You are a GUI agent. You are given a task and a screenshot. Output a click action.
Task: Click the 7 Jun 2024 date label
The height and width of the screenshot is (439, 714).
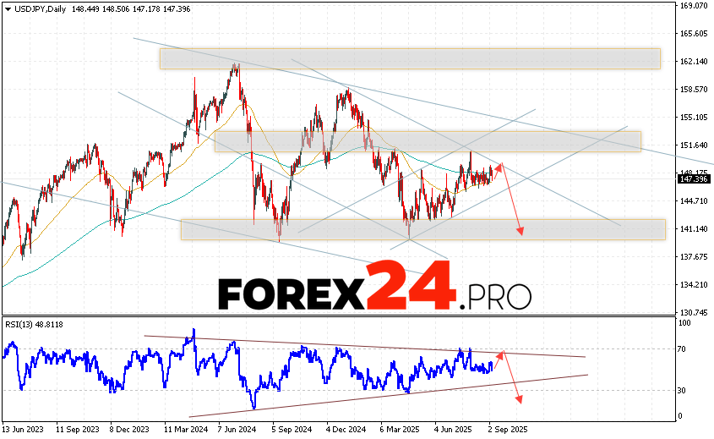235,429
